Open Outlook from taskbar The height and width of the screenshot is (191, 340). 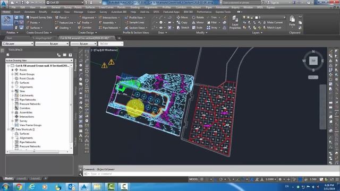pyautogui.click(x=71, y=187)
